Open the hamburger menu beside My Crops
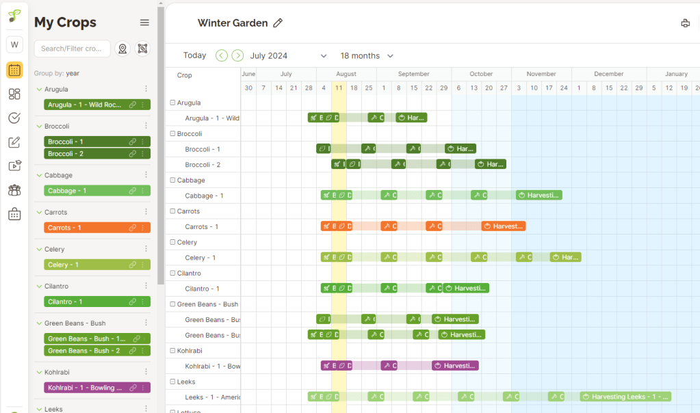Image resolution: width=700 pixels, height=413 pixels. 144,23
